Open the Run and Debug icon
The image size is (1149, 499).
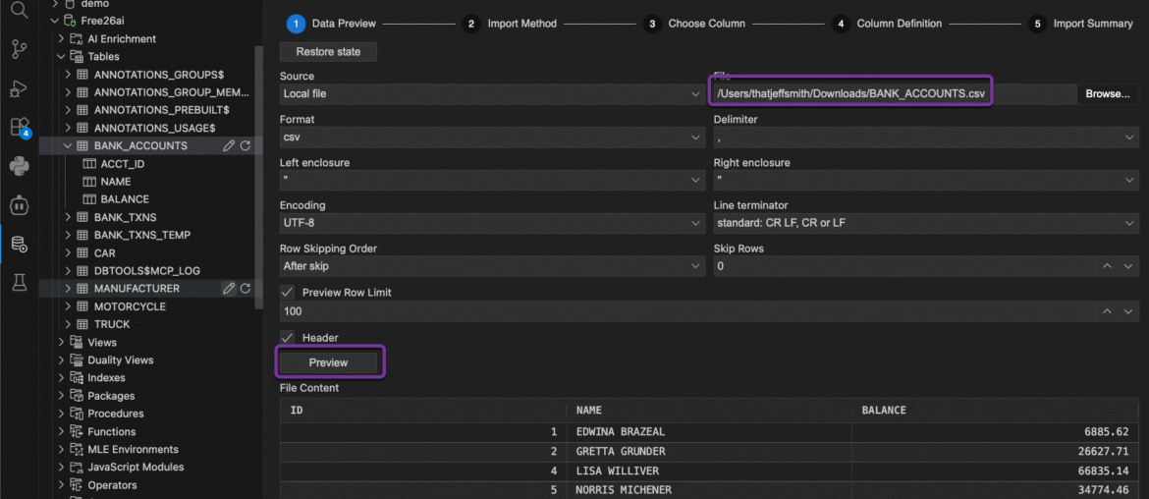tap(19, 88)
